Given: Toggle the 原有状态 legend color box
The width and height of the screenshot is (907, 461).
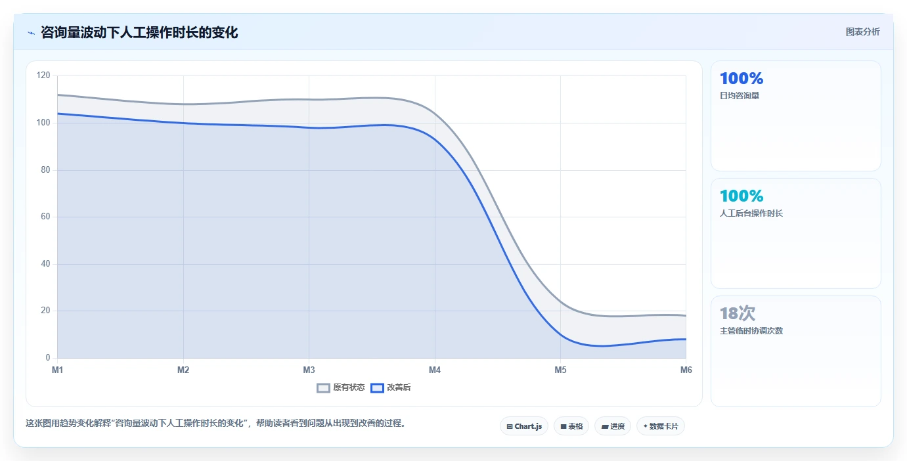Looking at the screenshot, I should click(323, 387).
